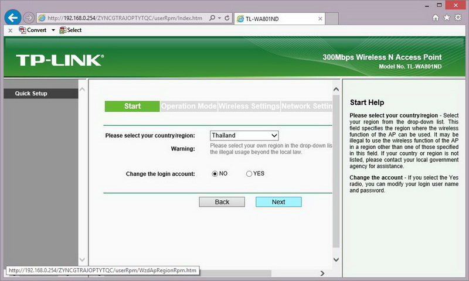Close the PDF Convert toolbar
This screenshot has height=281, width=469.
(10, 30)
